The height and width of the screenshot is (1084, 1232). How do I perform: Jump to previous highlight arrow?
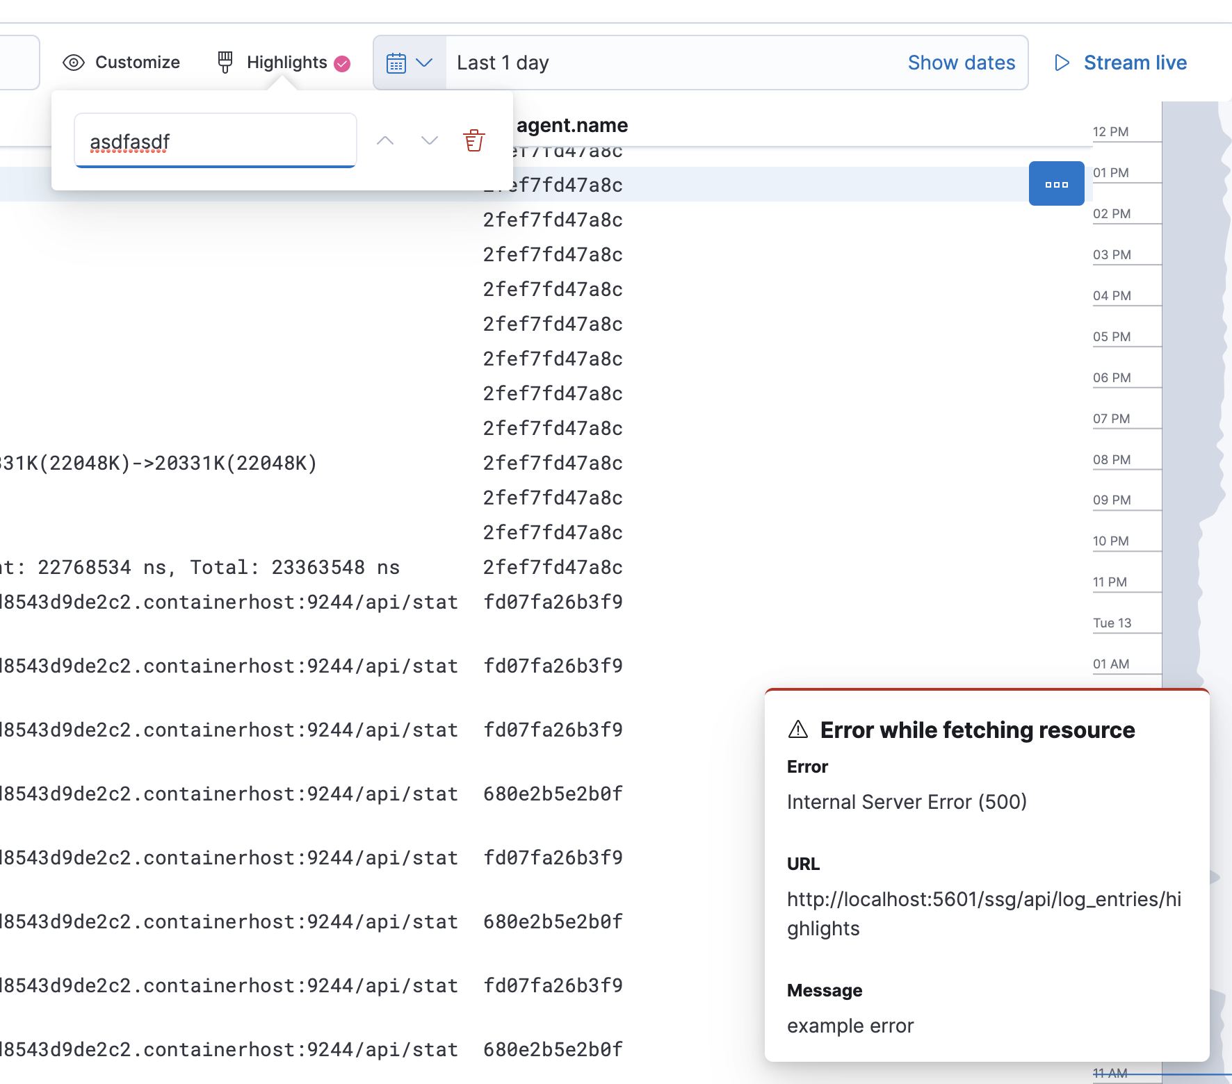[x=385, y=141]
